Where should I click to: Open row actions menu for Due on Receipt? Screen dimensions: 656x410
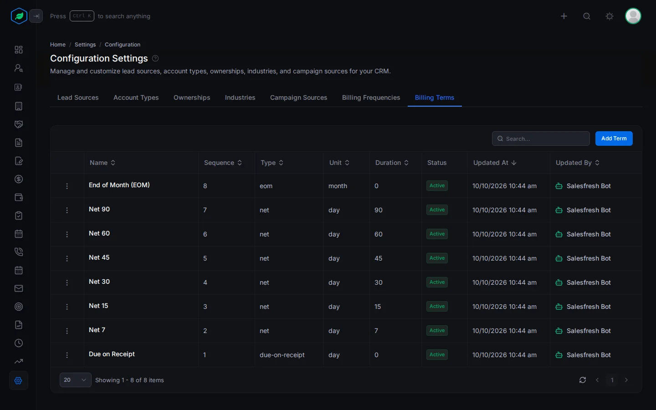67,355
